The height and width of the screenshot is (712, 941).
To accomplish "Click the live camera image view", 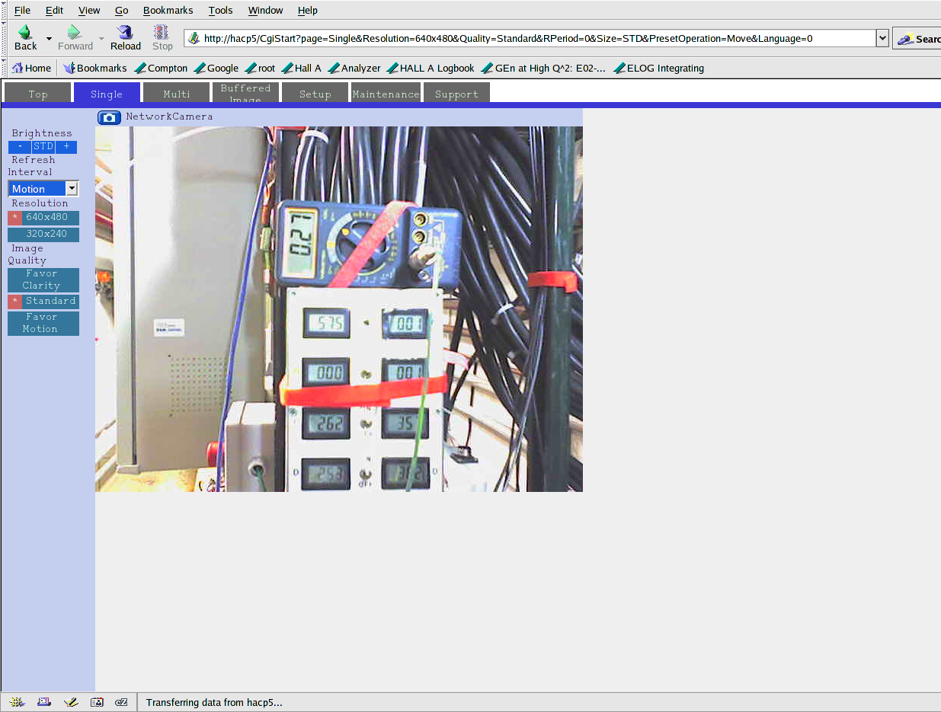I will 339,309.
